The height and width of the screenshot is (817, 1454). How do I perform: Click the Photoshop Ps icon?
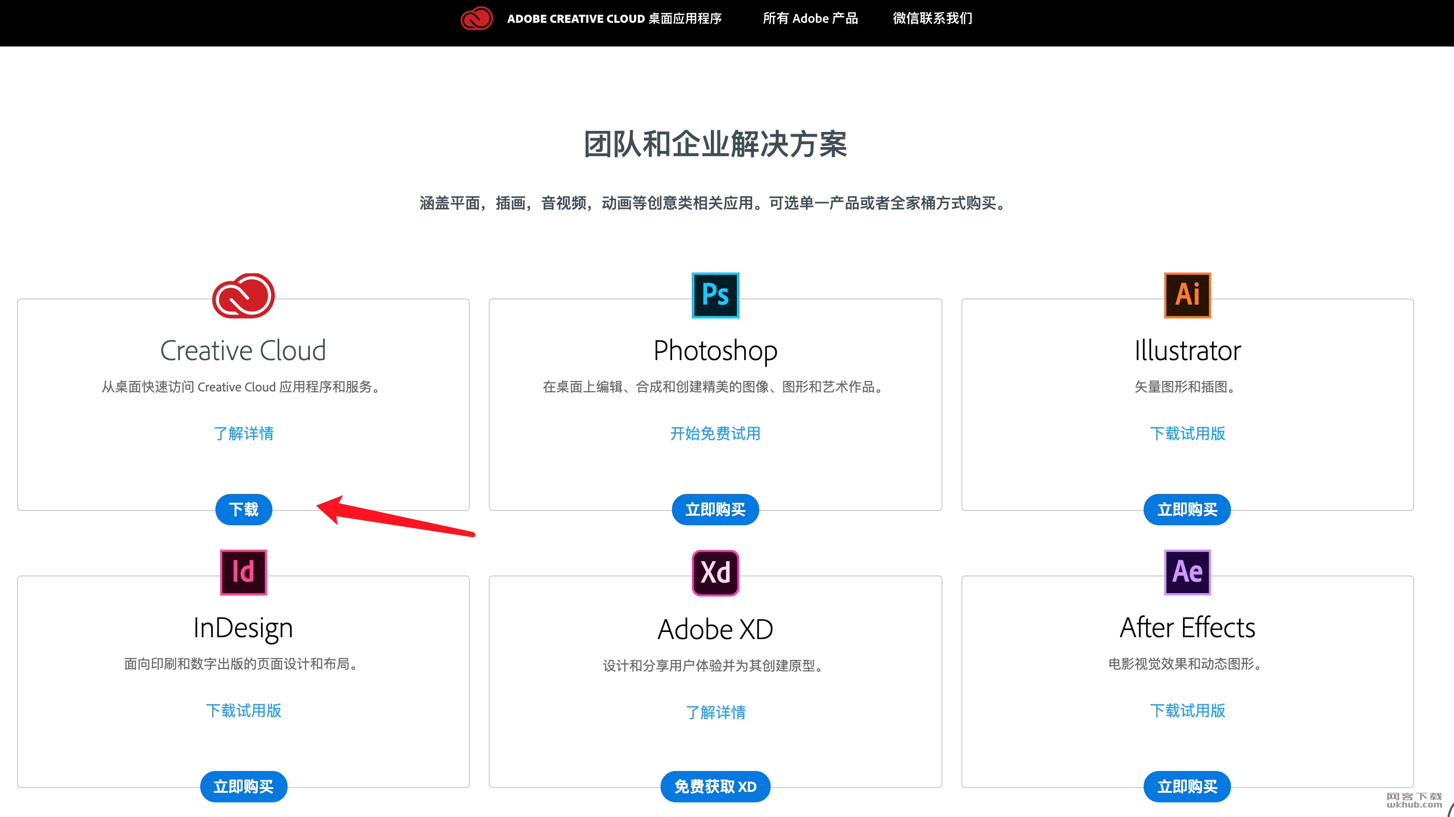(715, 295)
